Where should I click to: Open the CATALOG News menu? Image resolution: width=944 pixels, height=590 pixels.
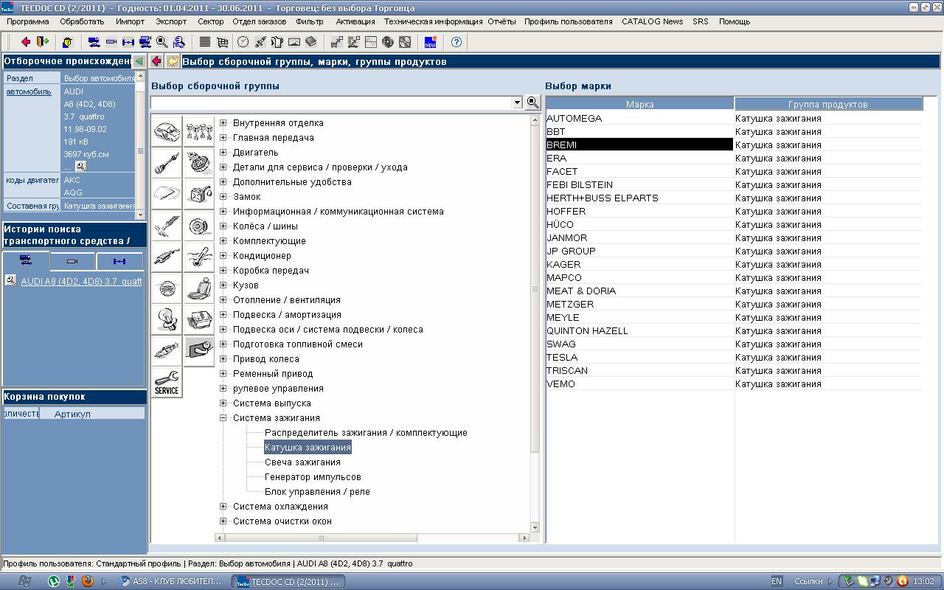pyautogui.click(x=652, y=21)
